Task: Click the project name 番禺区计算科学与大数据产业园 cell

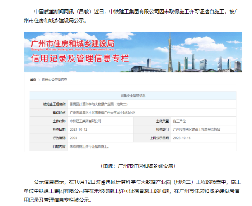Action: pos(101,104)
